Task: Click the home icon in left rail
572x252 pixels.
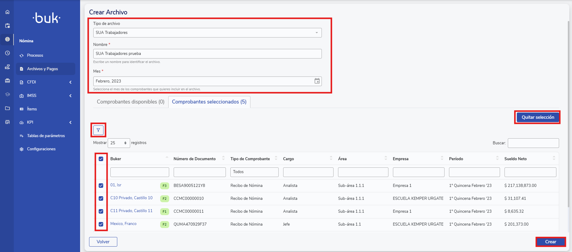Action: coord(7,12)
